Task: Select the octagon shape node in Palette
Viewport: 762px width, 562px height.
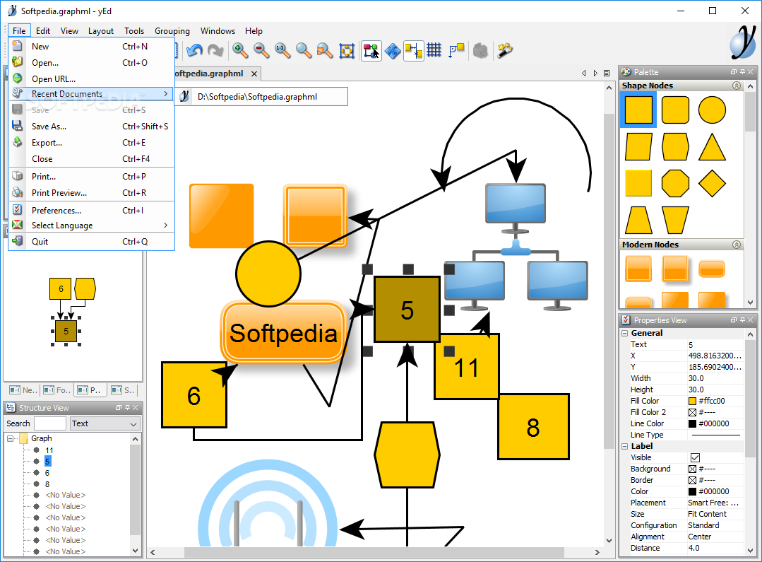Action: click(x=675, y=183)
